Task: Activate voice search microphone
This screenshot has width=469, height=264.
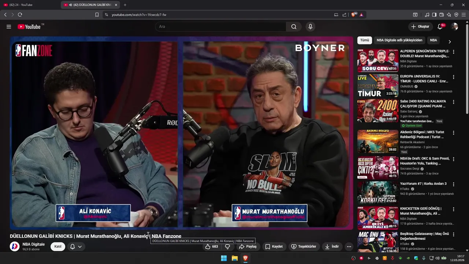Action: pos(310,27)
